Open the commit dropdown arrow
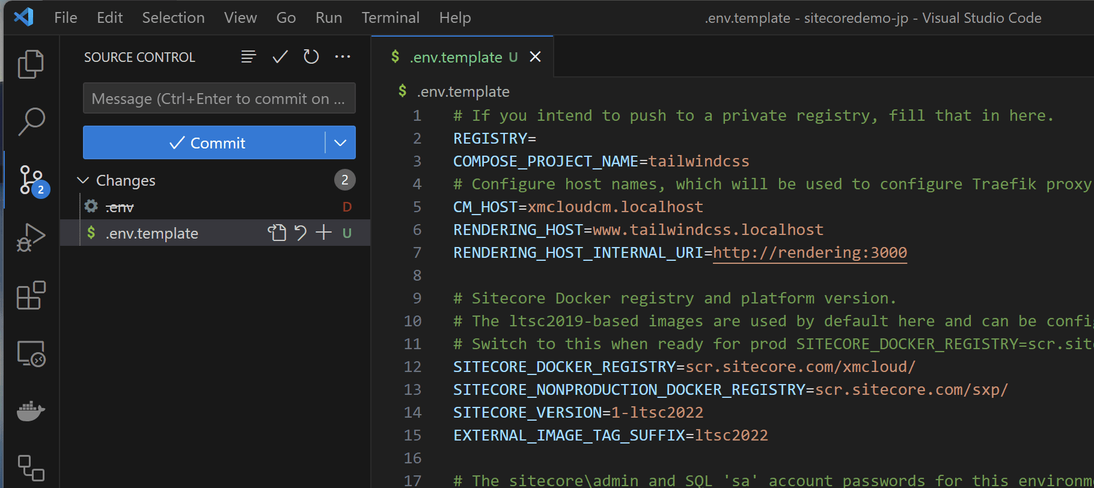This screenshot has width=1094, height=488. 340,143
